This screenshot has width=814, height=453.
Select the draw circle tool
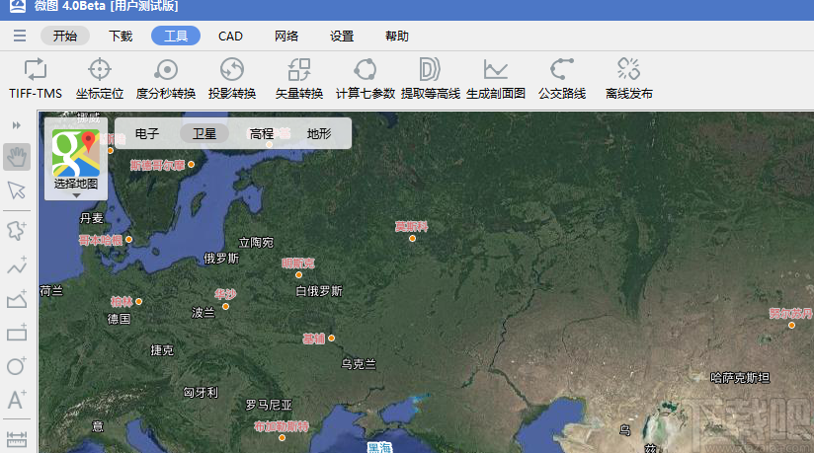pos(17,366)
